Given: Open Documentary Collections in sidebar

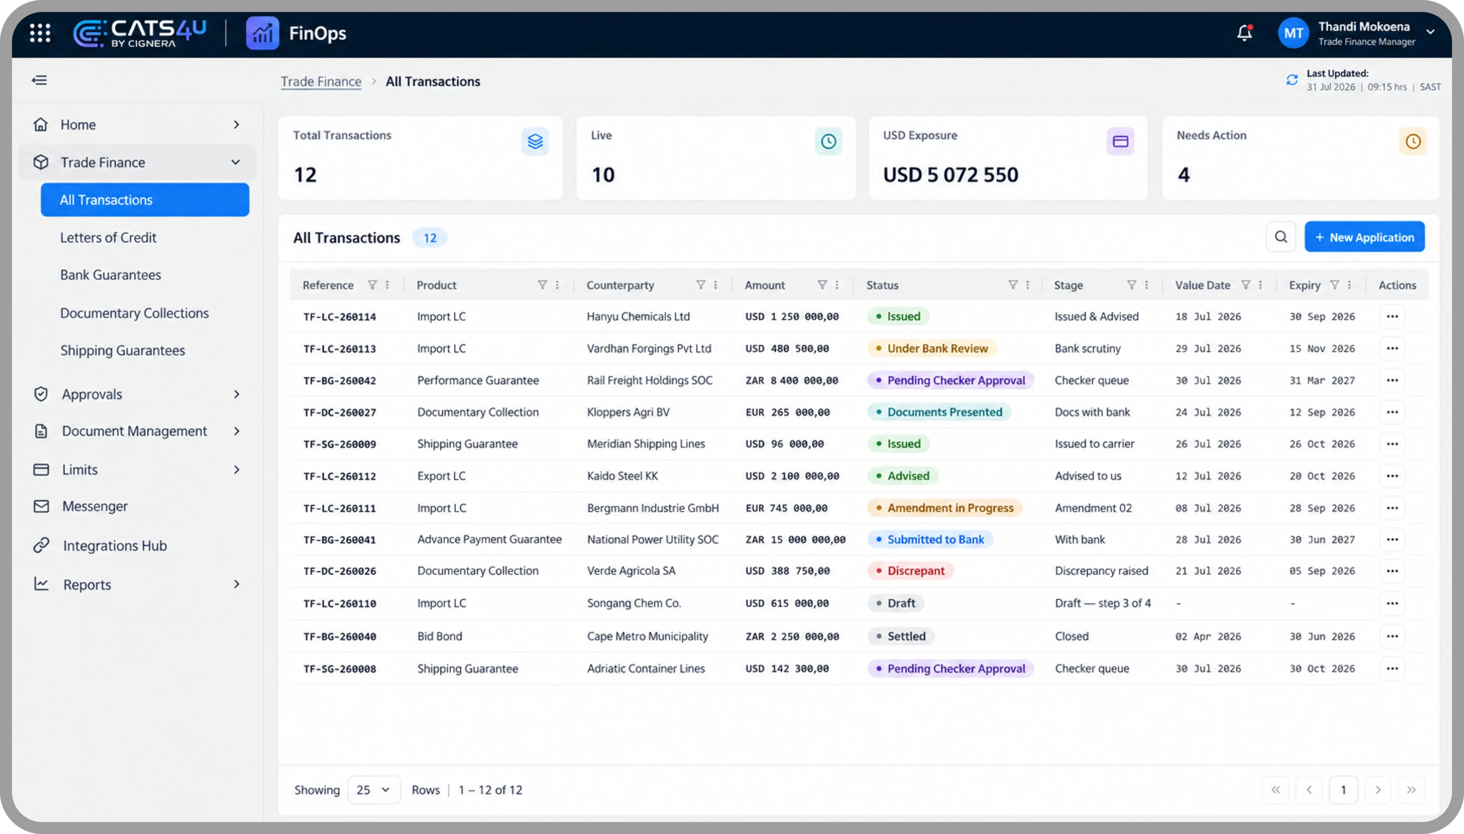Looking at the screenshot, I should [x=135, y=313].
